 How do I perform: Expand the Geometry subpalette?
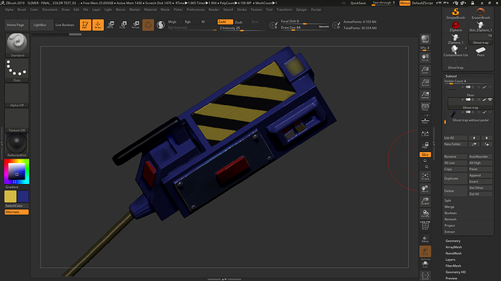point(453,241)
